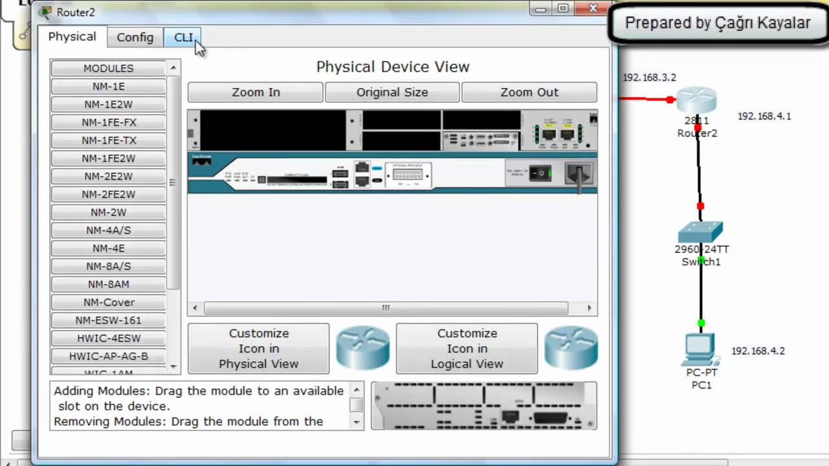Screen dimensions: 829x466
Task: Select the PC1 computer icon in topology
Action: coord(701,350)
